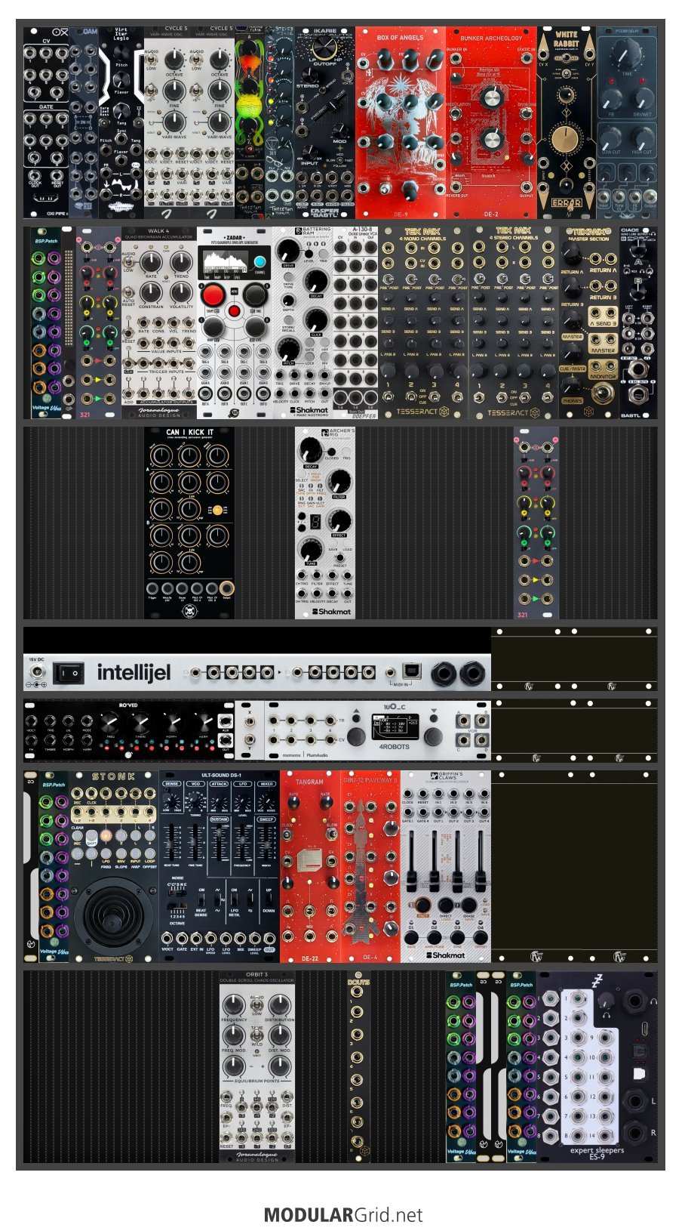Click the TEXMIX PHONES knob

571,387
